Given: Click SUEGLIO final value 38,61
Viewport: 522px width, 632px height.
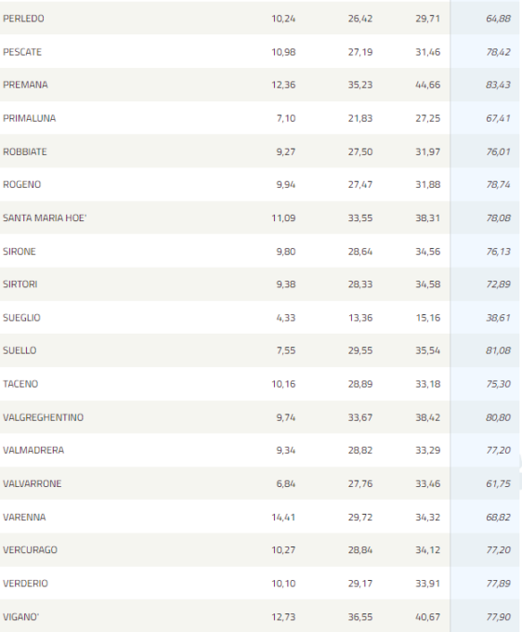Looking at the screenshot, I should [x=498, y=318].
